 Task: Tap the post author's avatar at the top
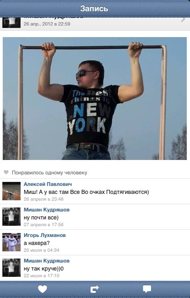click(12, 22)
